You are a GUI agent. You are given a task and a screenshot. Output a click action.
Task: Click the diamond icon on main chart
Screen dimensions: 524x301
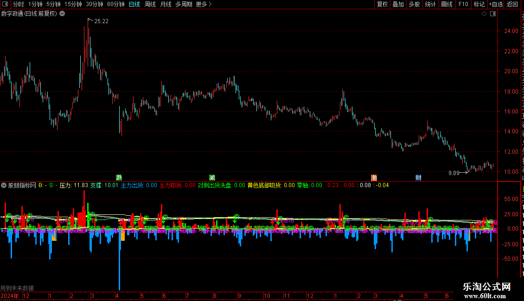[x=484, y=14]
